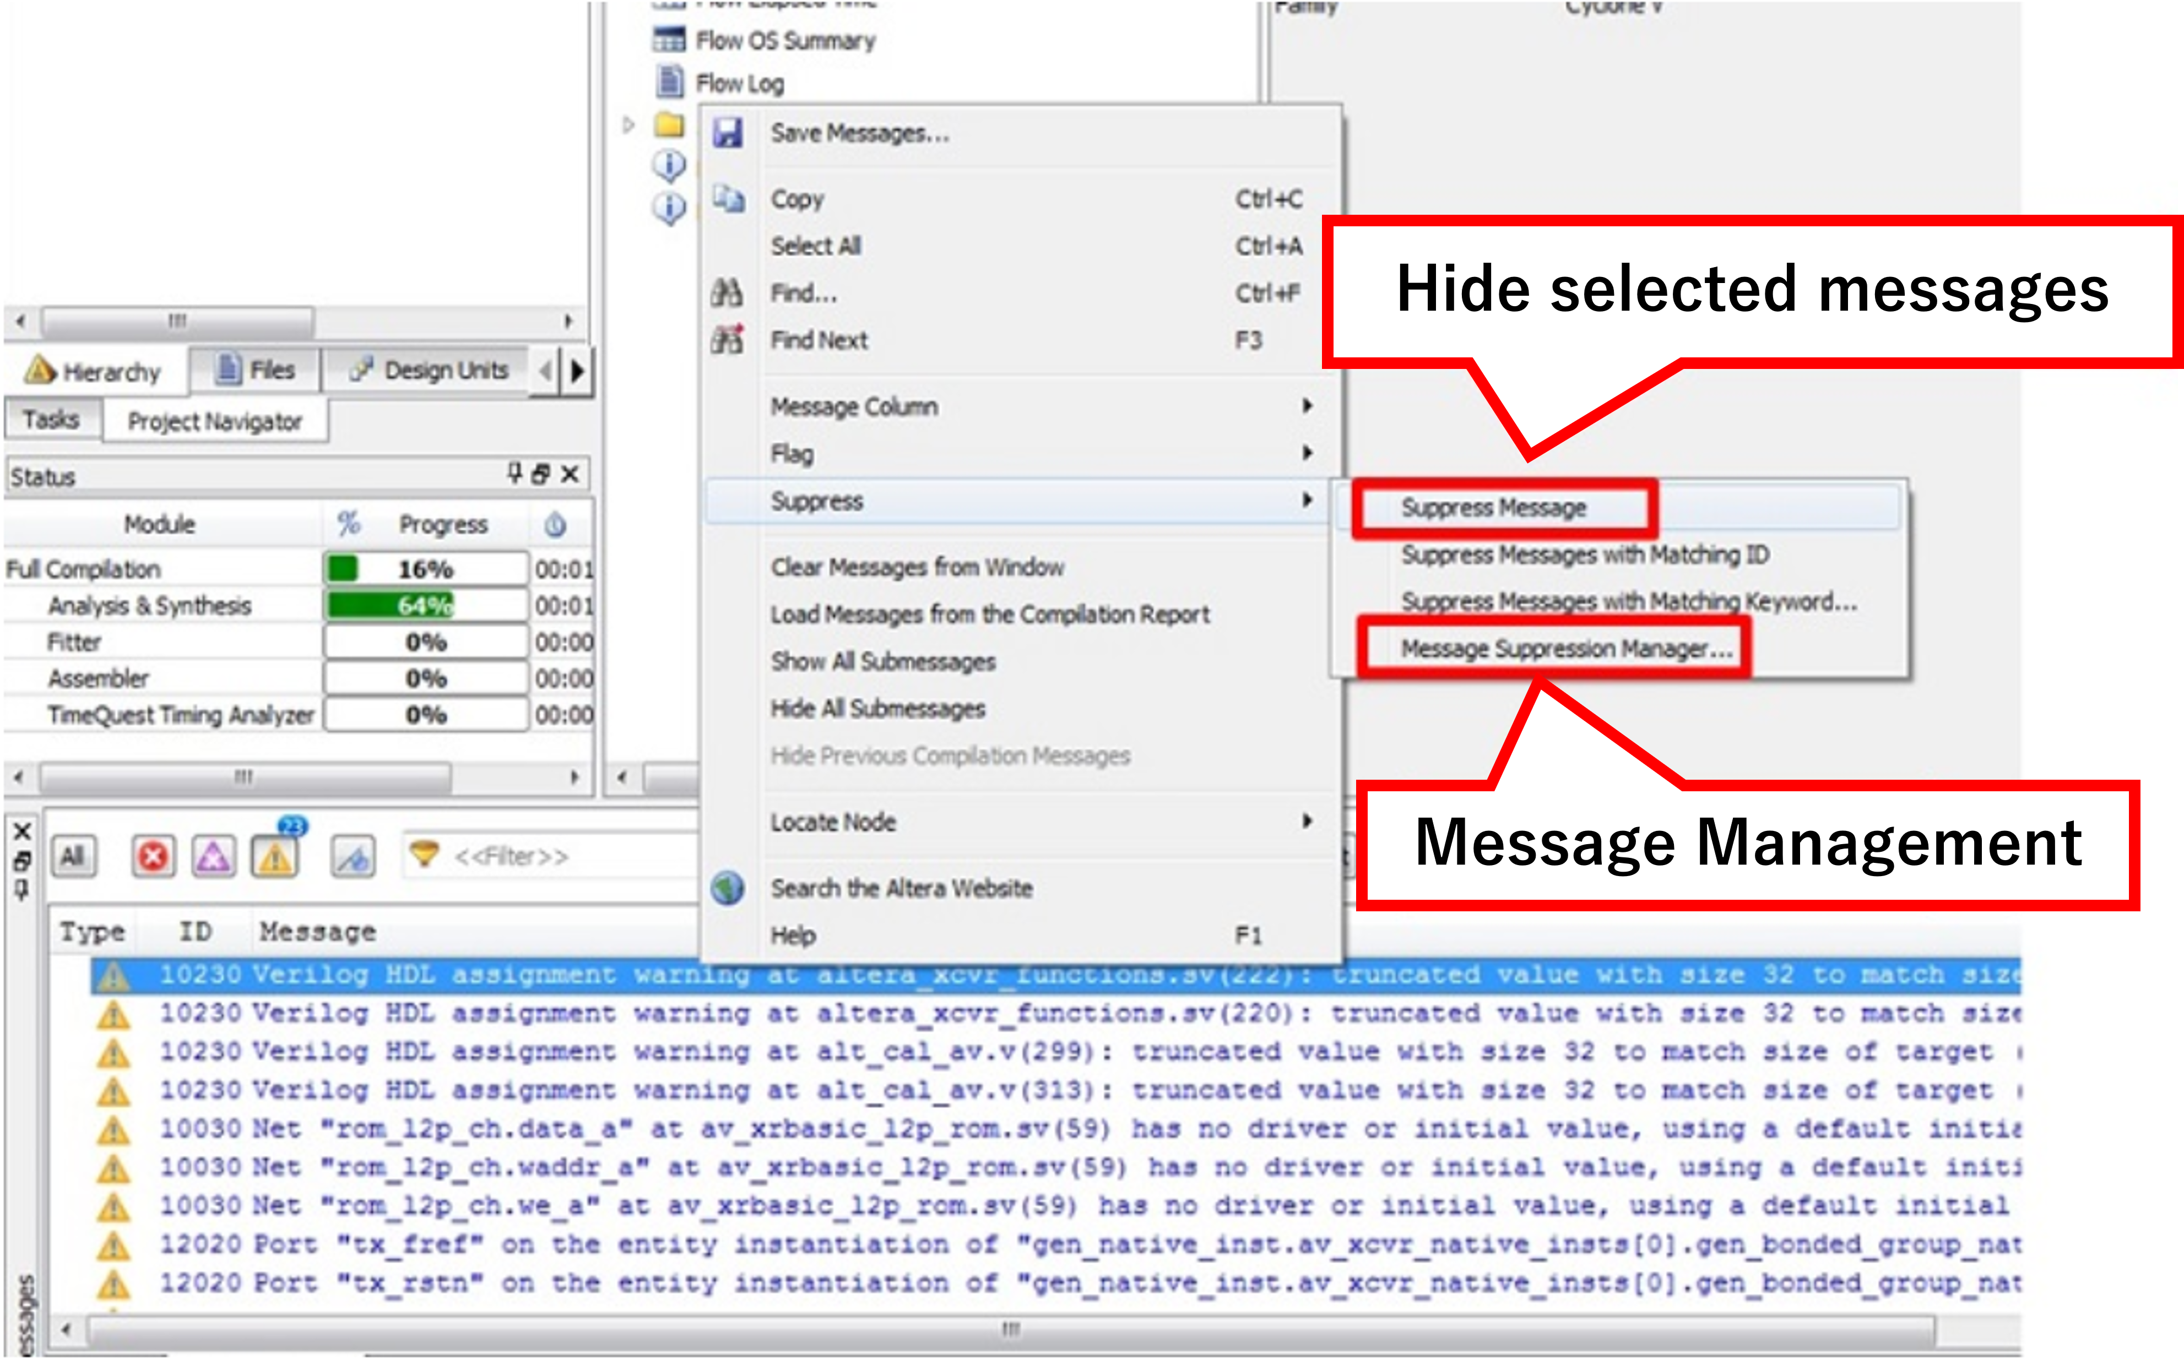2184x1359 pixels.
Task: Toggle the warning messages filter button
Action: click(275, 857)
